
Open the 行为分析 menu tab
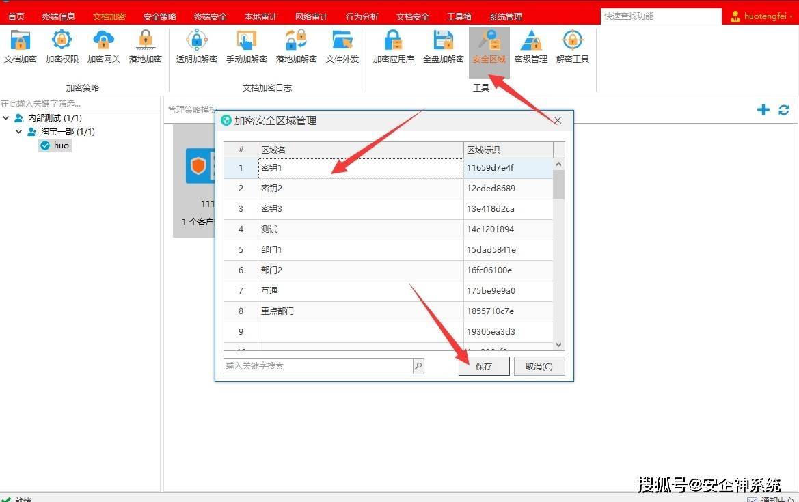[x=362, y=16]
